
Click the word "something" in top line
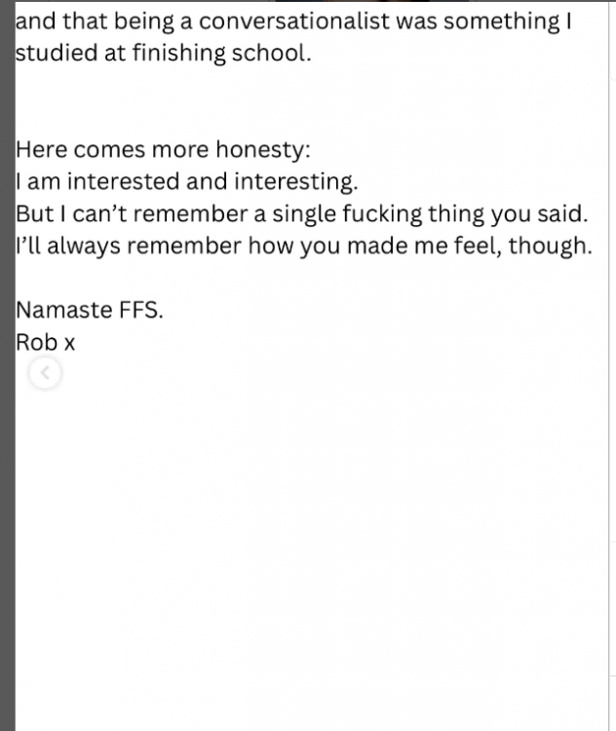pos(501,22)
